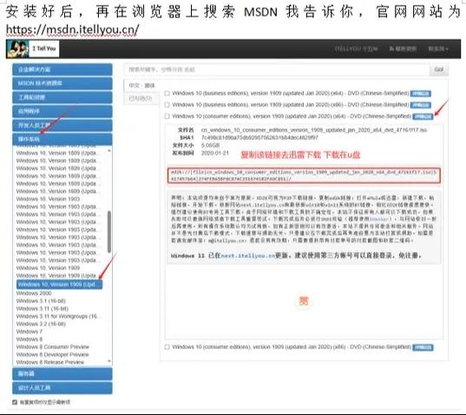Expand the 开发人员工具 category
The height and width of the screenshot is (415, 466).
[62, 125]
